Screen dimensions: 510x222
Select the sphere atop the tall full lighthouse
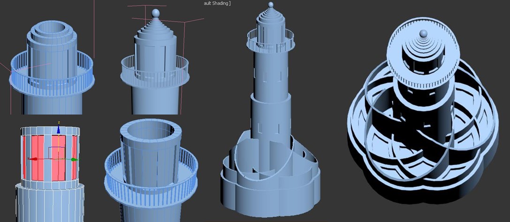tap(270, 4)
